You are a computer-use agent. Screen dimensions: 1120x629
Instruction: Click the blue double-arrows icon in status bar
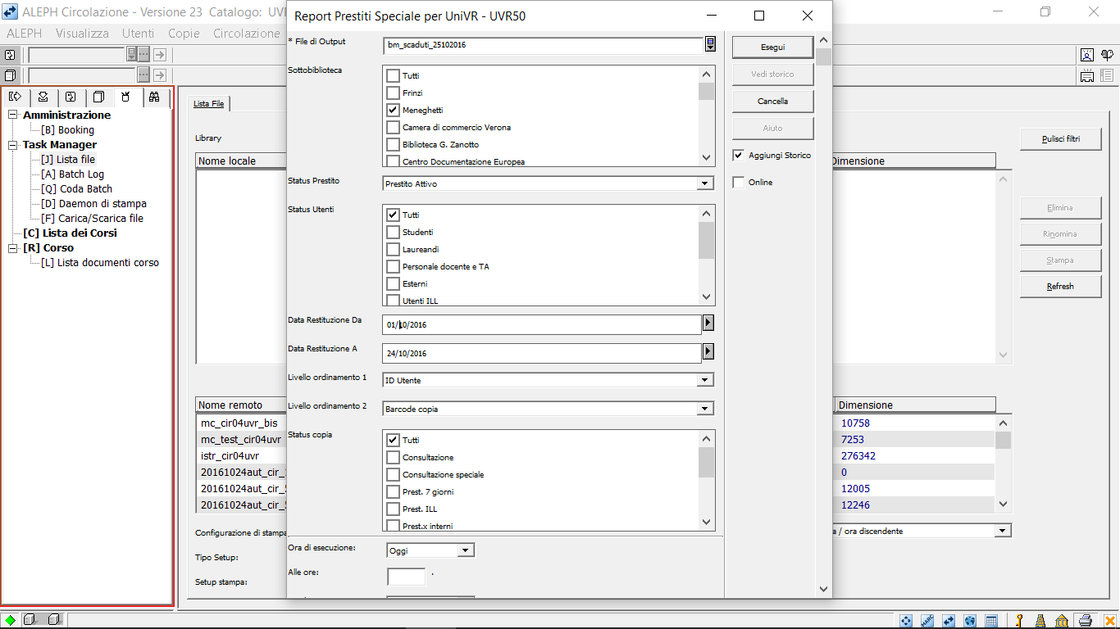pos(949,621)
